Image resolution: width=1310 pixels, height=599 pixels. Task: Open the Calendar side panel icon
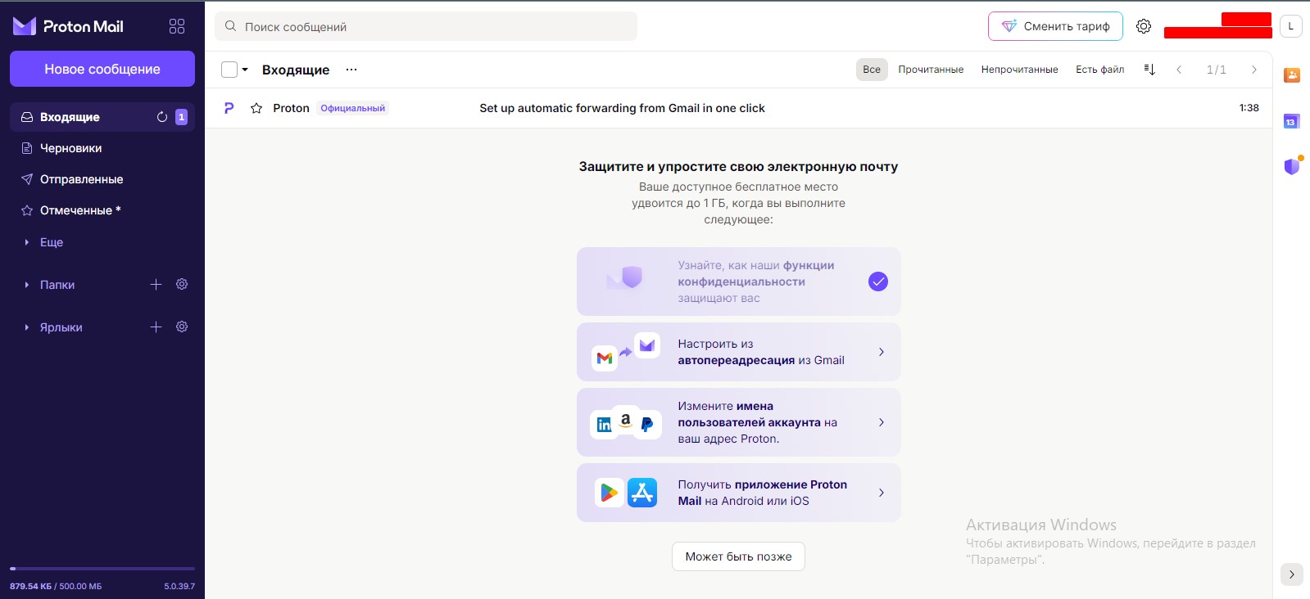coord(1292,121)
